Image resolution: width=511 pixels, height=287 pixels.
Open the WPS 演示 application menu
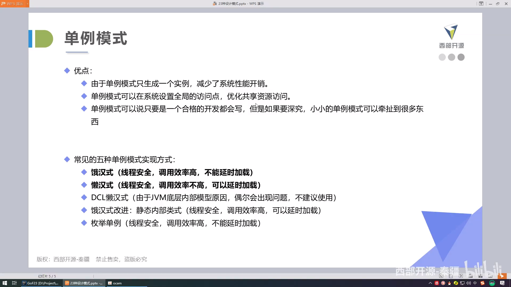pos(13,4)
